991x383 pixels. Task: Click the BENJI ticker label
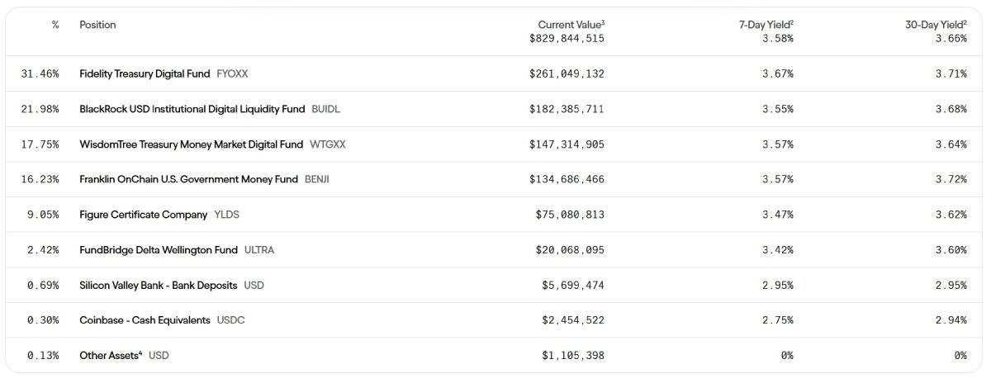tap(317, 179)
